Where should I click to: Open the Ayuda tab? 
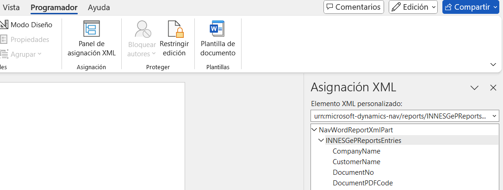[x=99, y=7]
